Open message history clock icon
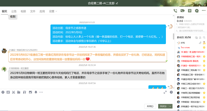The width and height of the screenshot is (207, 111). point(171,92)
